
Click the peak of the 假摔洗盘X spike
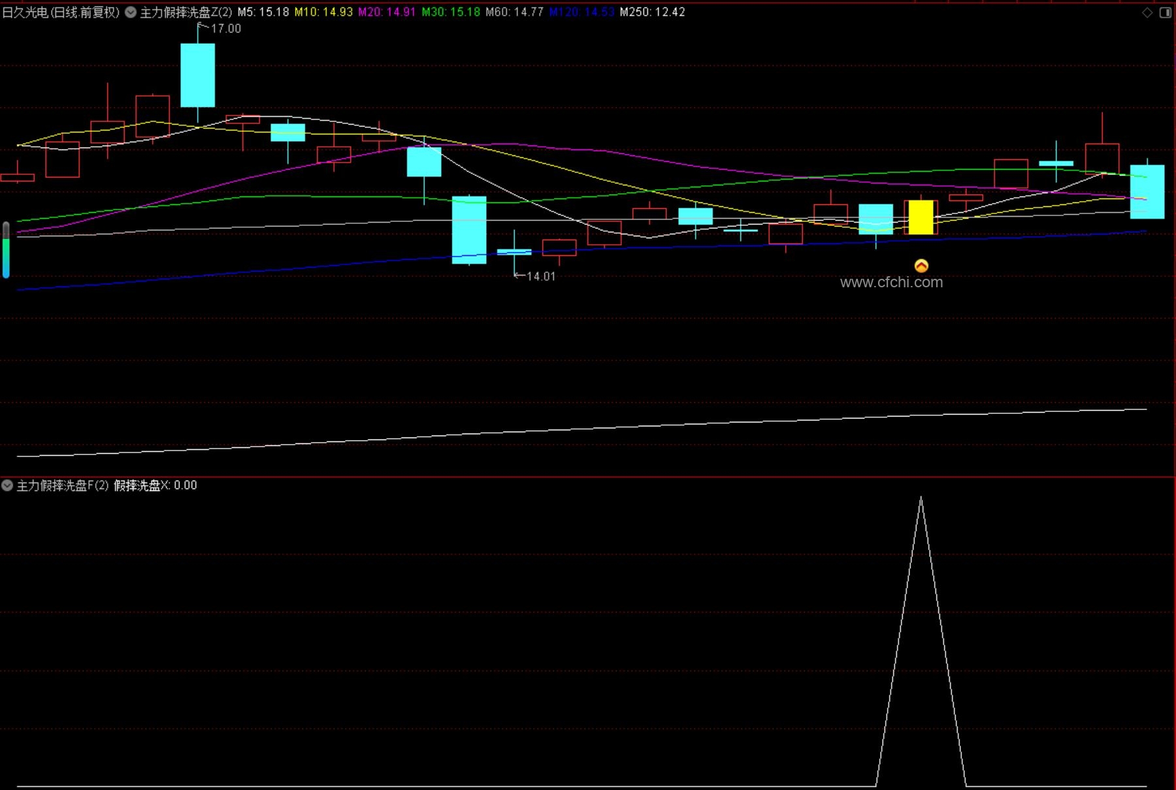(921, 498)
